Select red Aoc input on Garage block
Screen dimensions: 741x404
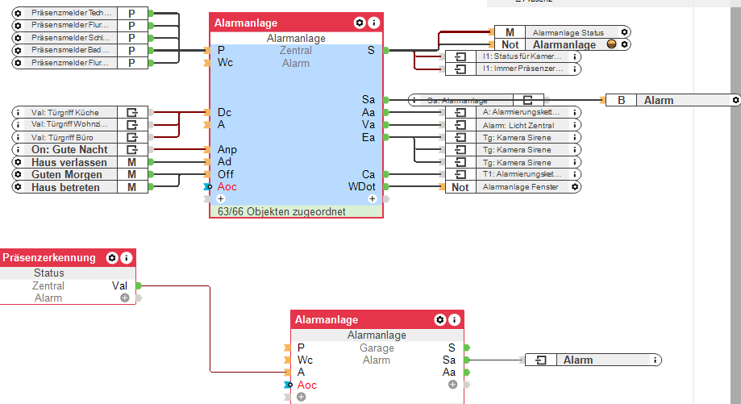tap(306, 385)
